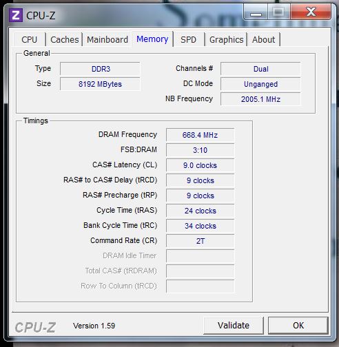Minimize the CPU-Z window
Screen dimensions: 339x347
256,12
